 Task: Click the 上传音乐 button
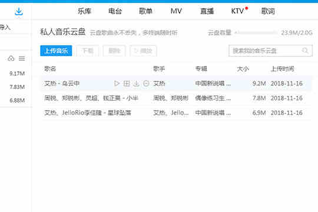[x=56, y=51]
